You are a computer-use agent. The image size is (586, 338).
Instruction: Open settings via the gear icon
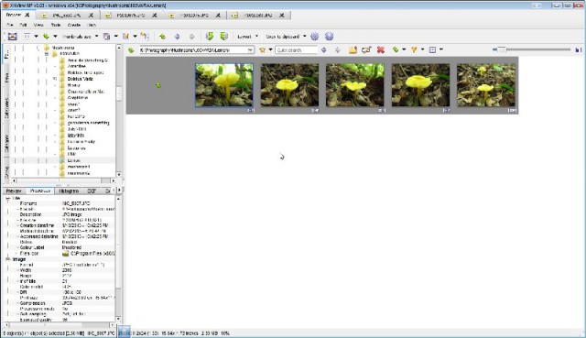tap(315, 37)
